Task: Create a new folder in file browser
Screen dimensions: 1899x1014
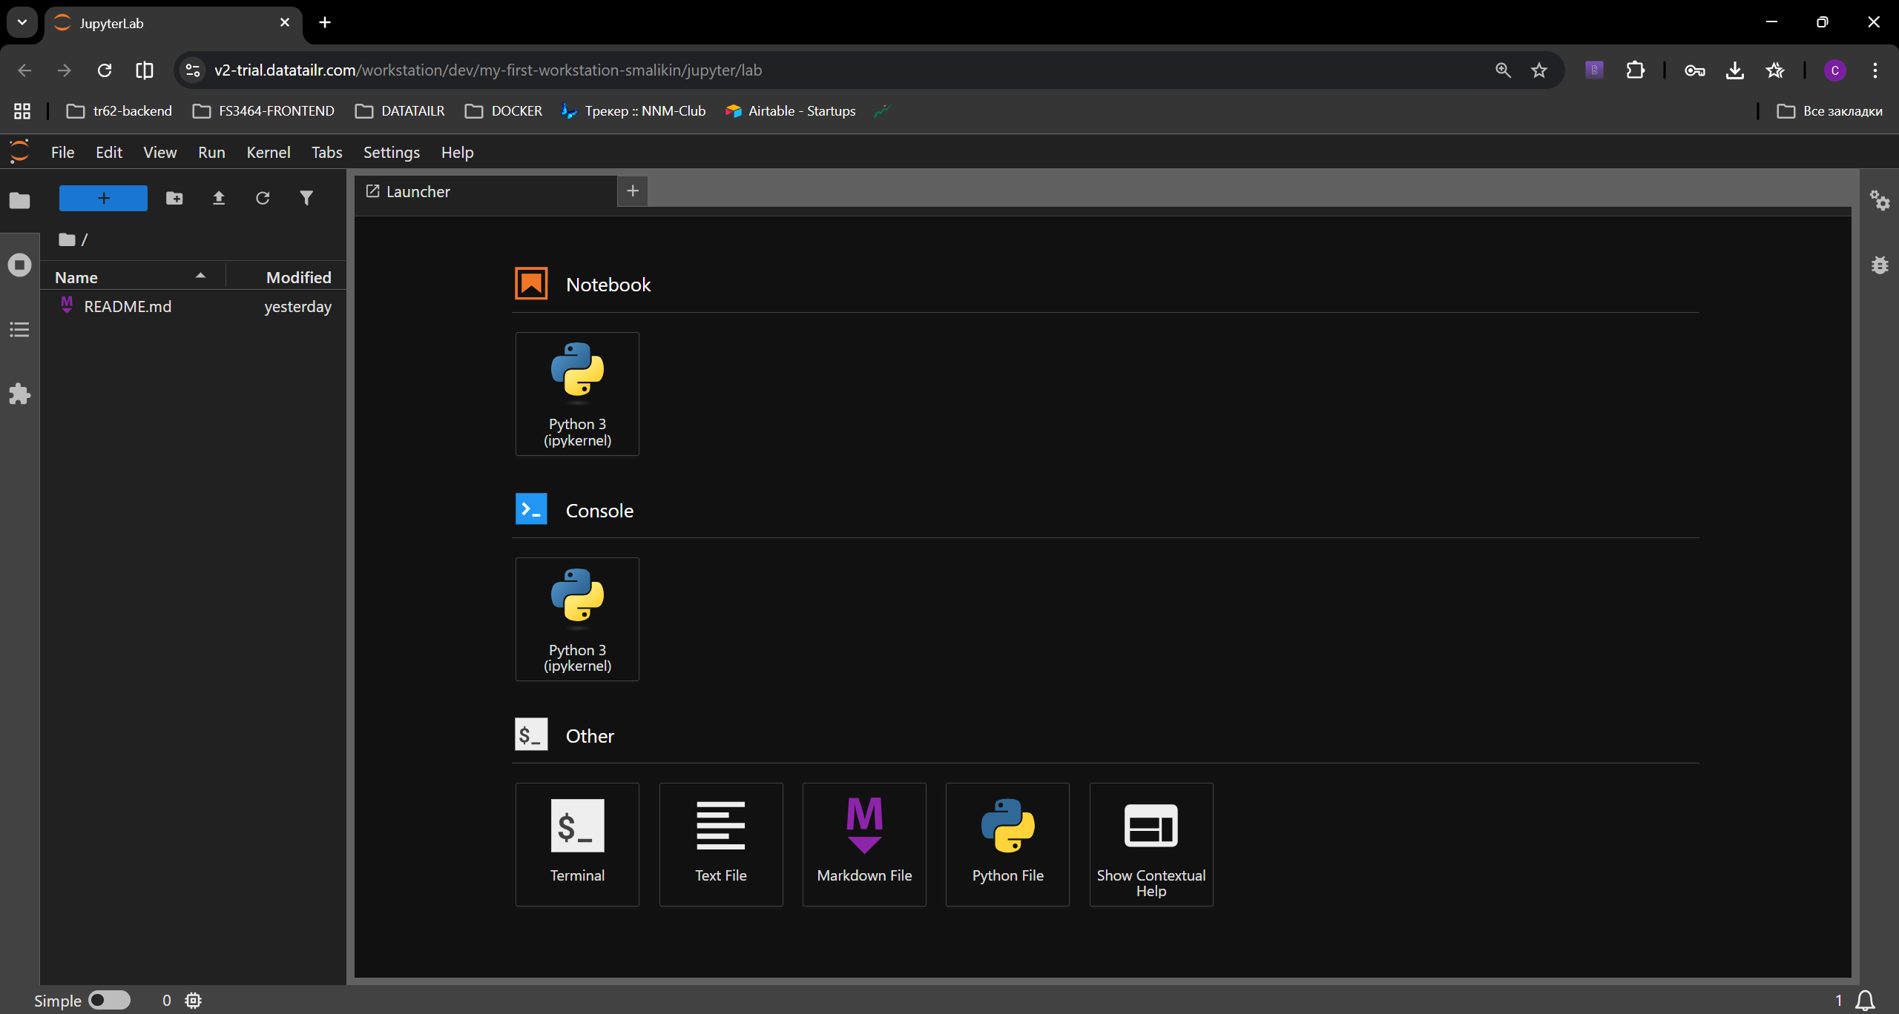Action: tap(174, 198)
